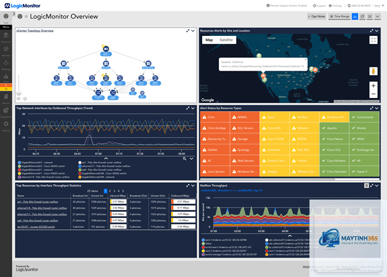The width and height of the screenshot is (387, 277).
Task: Open vCenter Topology widget chevron menu
Action: point(193,31)
